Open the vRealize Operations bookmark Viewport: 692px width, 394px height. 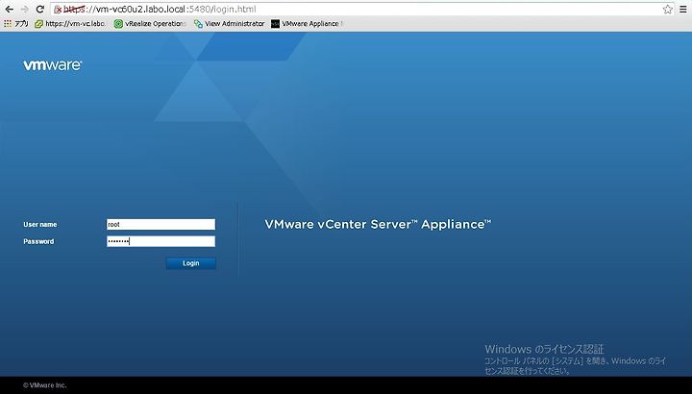(x=150, y=24)
